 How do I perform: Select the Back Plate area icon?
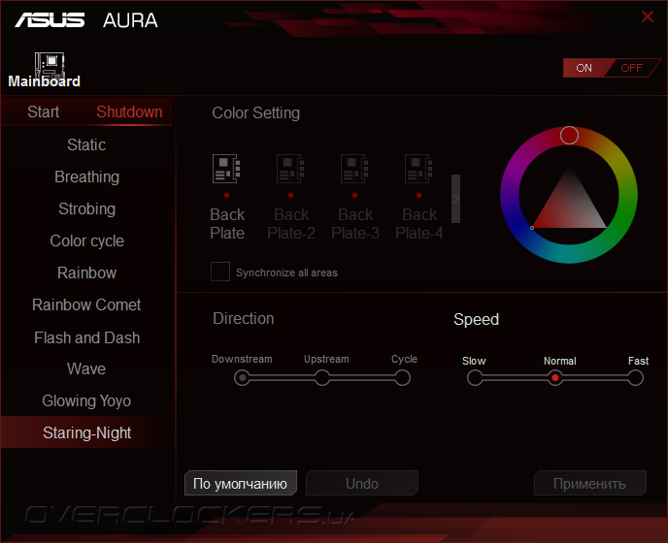226,169
